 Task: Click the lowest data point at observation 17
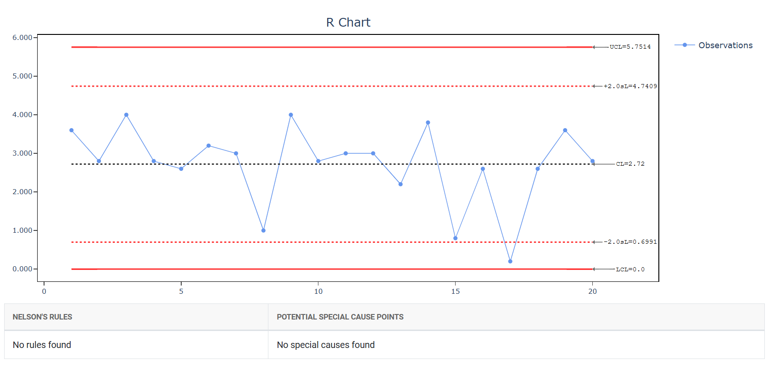510,261
